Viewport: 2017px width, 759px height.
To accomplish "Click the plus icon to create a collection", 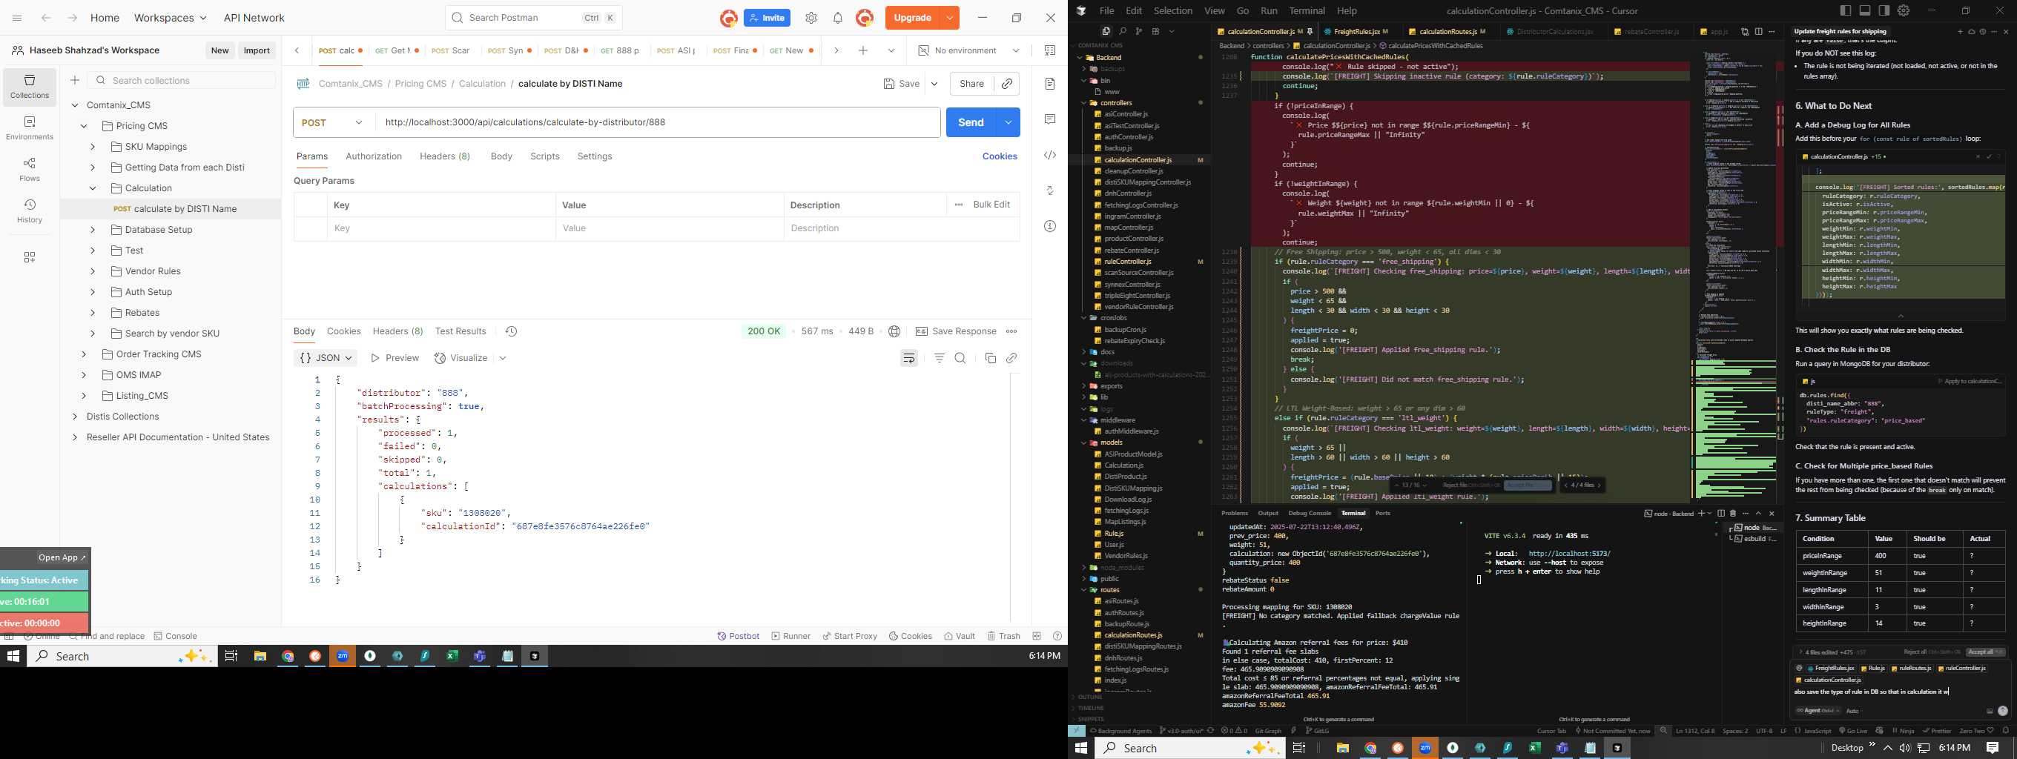I will (x=74, y=80).
